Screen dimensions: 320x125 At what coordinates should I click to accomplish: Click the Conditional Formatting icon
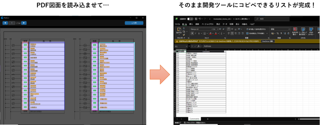pyautogui.click(x=295, y=30)
